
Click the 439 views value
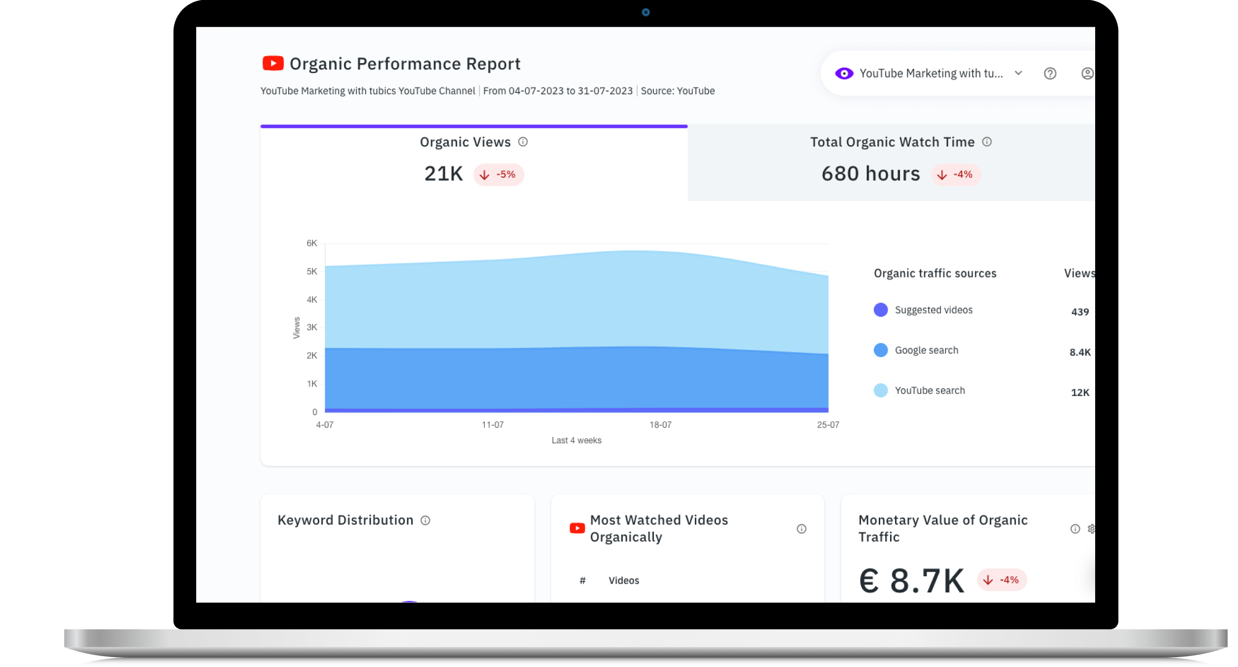coord(1080,312)
